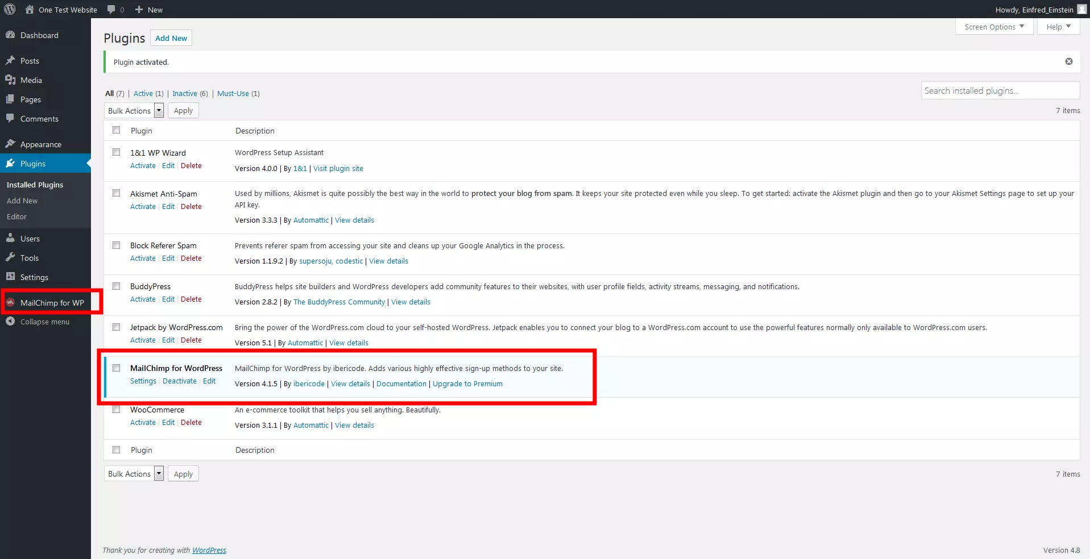Expand the Help tab
This screenshot has height=559, width=1090.
coord(1058,27)
